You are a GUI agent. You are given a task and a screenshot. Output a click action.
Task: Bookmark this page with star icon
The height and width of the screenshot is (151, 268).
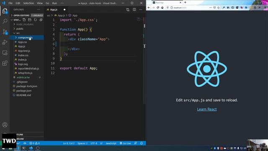(219, 8)
